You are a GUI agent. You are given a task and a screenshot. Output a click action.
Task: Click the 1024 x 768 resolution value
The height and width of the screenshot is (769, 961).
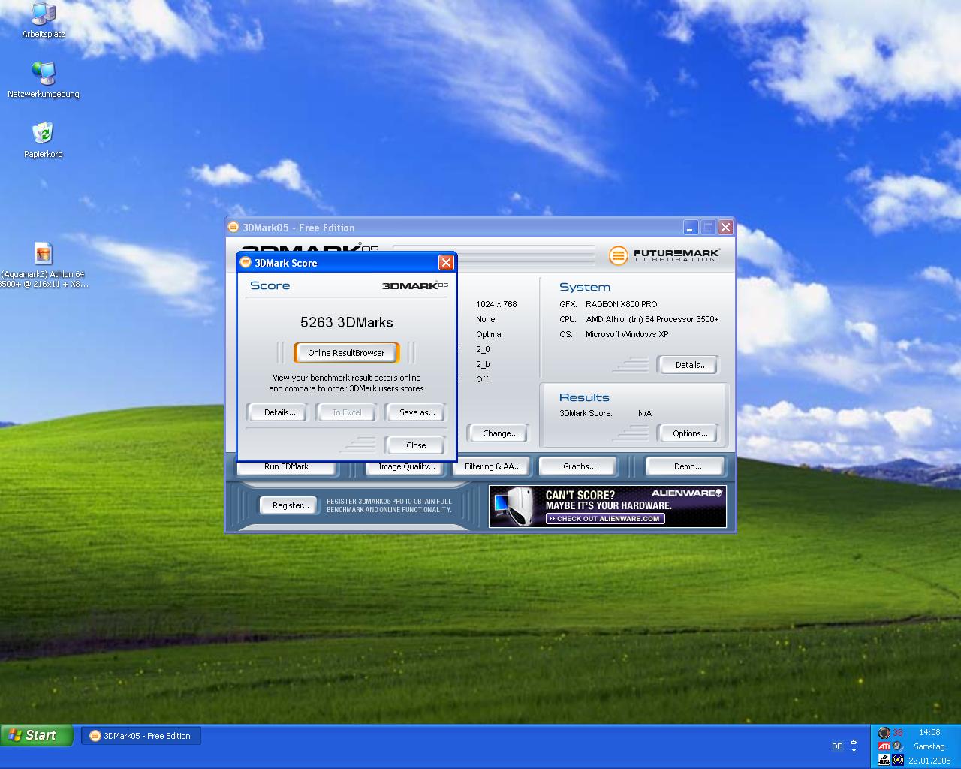[496, 304]
